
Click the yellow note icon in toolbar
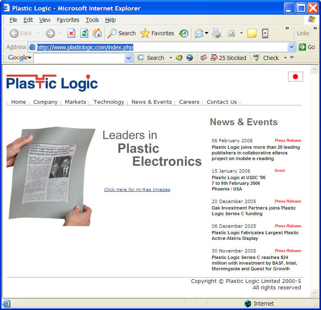coord(252,33)
